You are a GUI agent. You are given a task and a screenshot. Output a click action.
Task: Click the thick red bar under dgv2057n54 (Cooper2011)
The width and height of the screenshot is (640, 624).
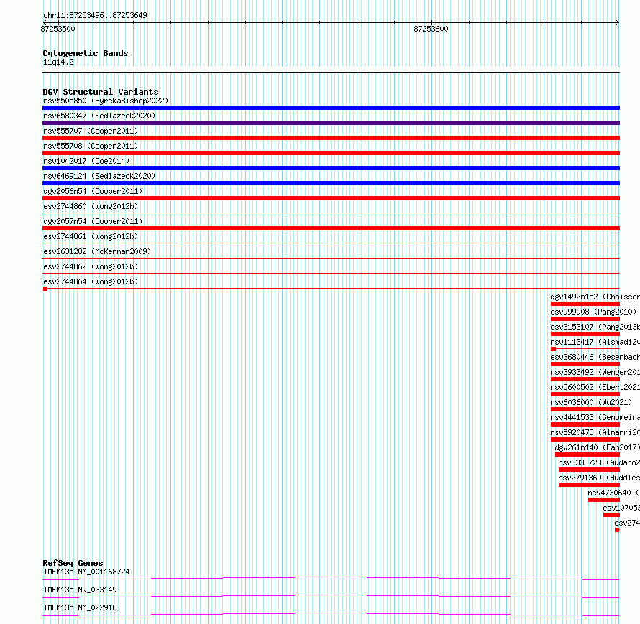(x=331, y=228)
